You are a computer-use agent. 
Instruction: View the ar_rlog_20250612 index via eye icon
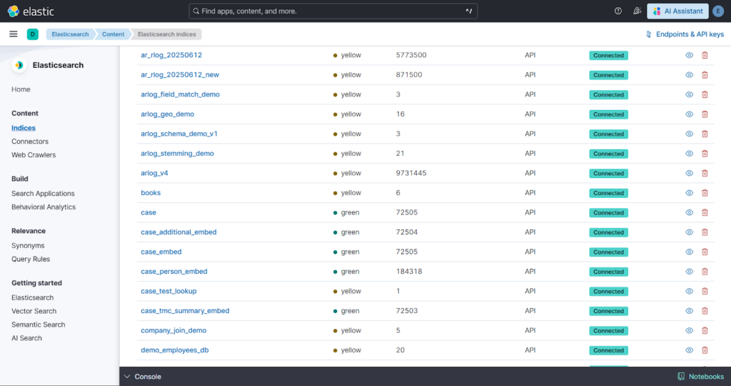[690, 55]
